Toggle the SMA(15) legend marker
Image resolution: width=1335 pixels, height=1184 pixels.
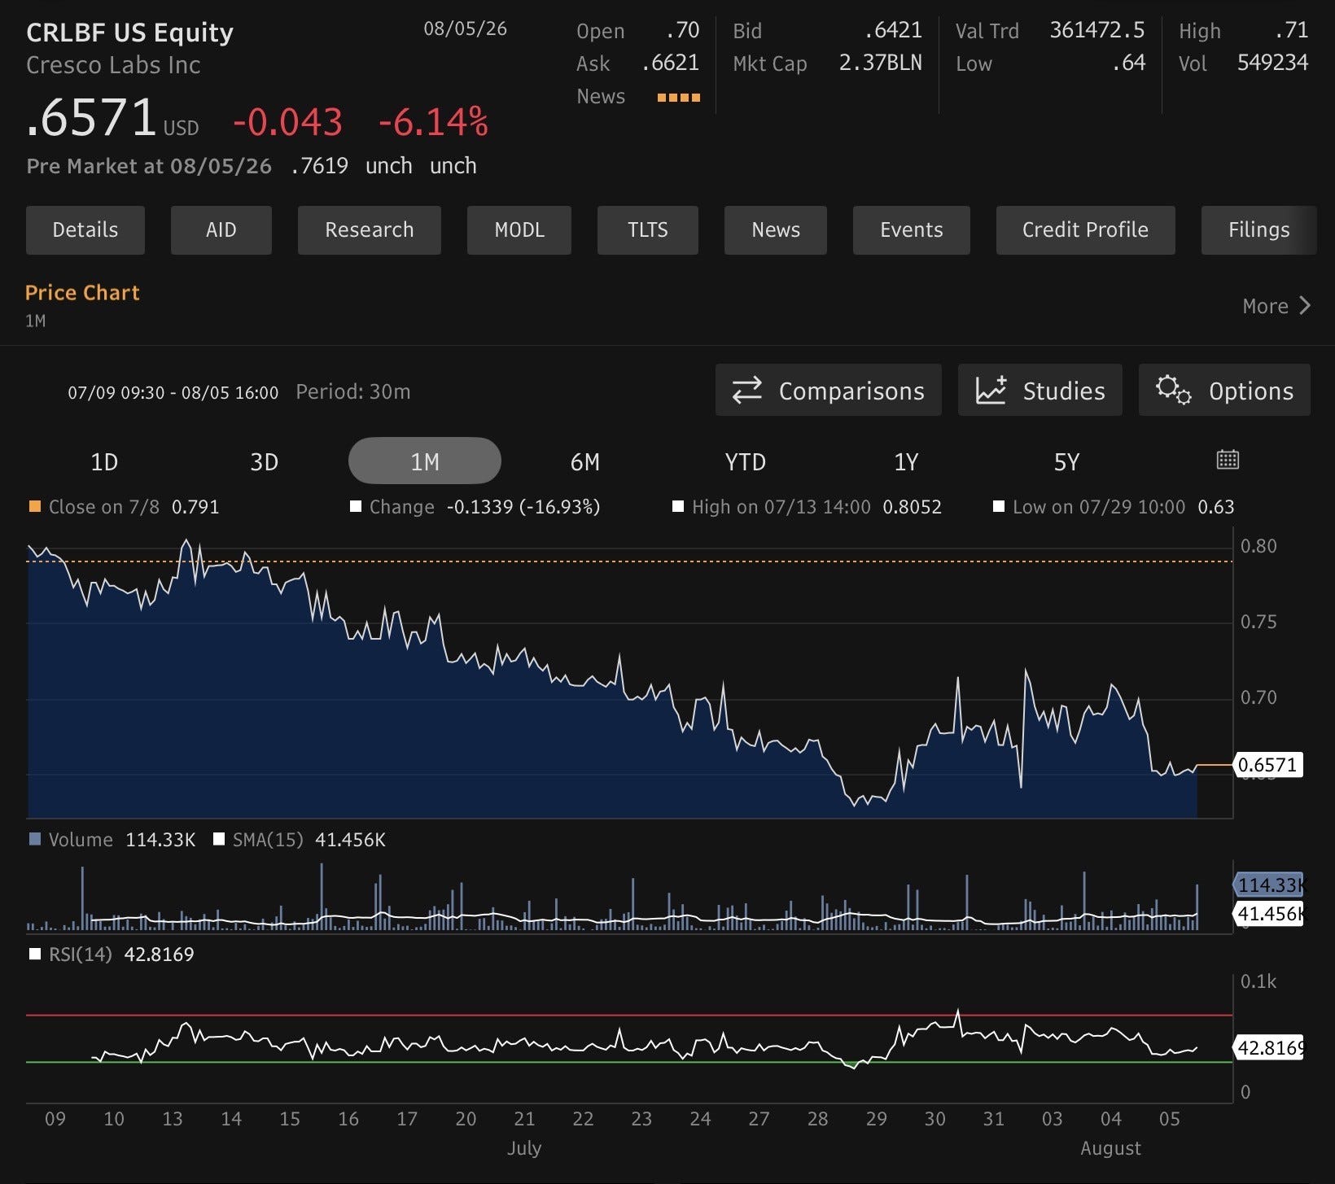218,839
